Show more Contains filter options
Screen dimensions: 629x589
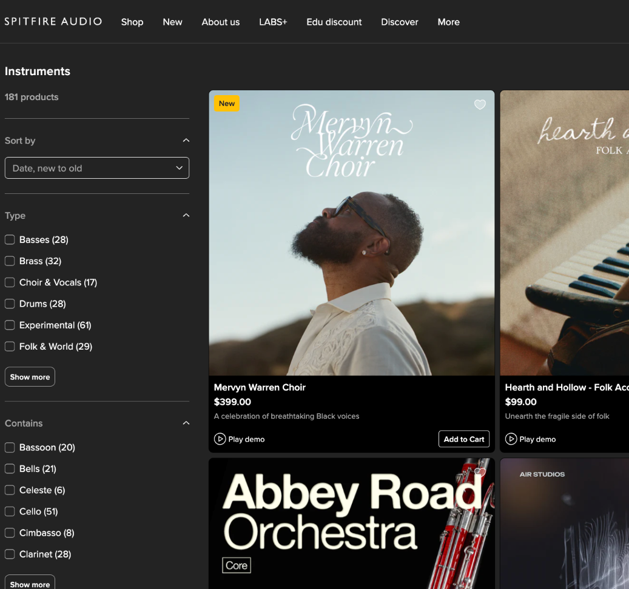[30, 584]
